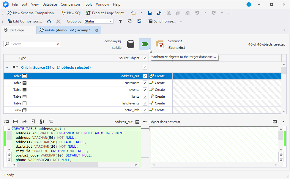The width and height of the screenshot is (290, 179).
Task: Open a New SQL document
Action: (x=71, y=13)
